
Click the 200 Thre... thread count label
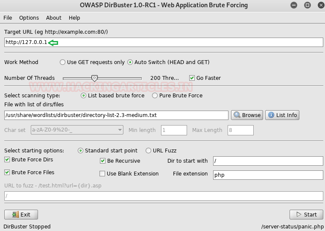(x=164, y=78)
